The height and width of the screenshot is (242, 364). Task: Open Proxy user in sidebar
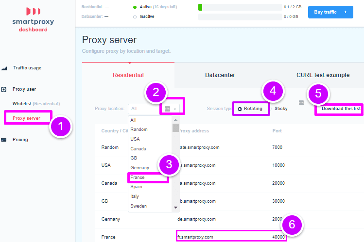(24, 89)
